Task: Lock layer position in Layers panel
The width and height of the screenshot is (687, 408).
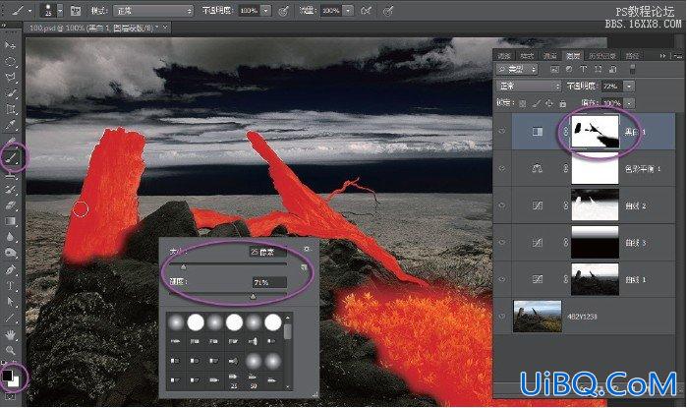Action: coord(549,103)
